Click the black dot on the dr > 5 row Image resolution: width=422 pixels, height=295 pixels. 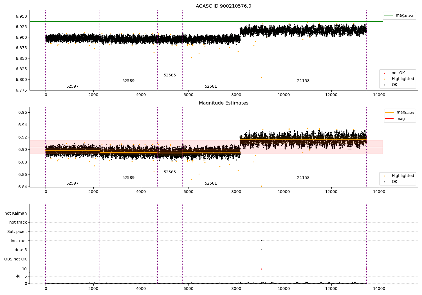pos(261,250)
